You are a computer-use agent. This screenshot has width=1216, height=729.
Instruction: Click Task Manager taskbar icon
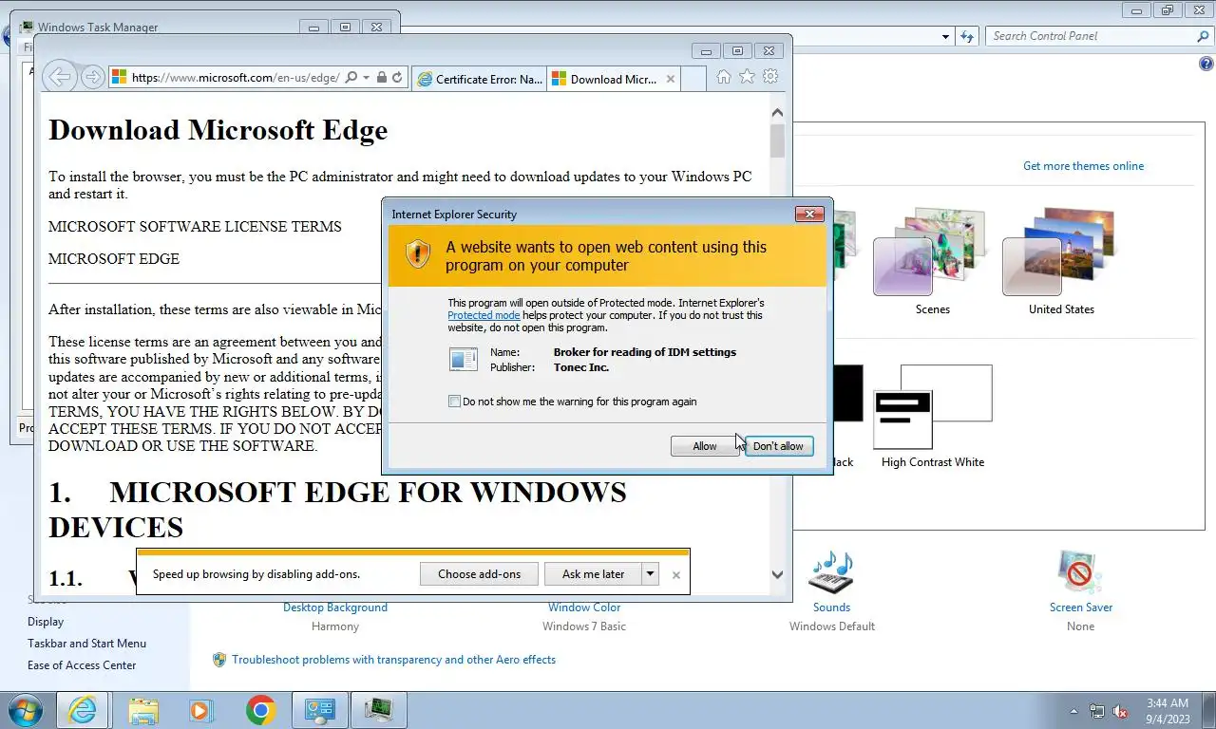379,710
